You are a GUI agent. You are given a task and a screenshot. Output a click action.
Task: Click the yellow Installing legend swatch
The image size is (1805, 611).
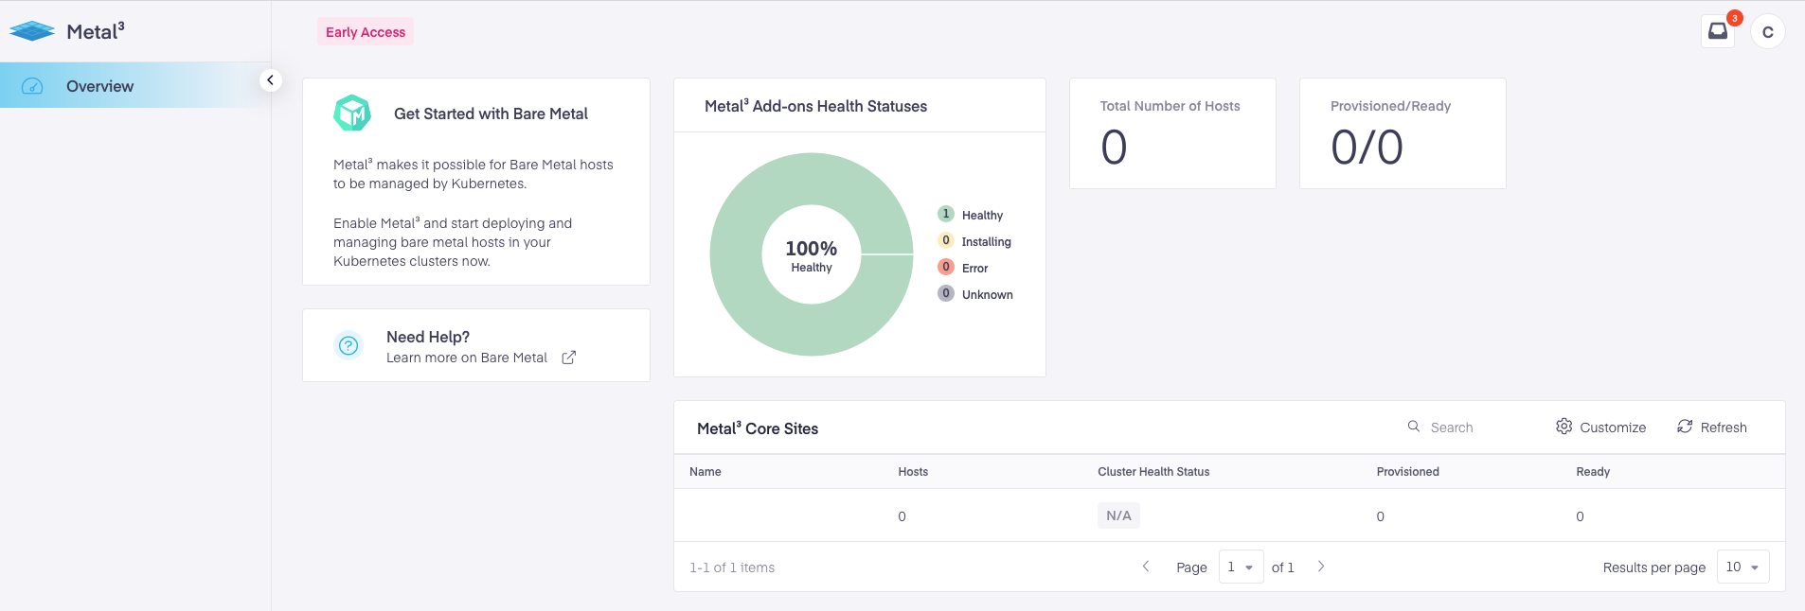coord(946,240)
